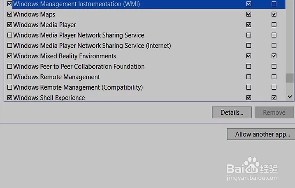Toggle Private checkbox for Network Sharing Service (Internet)
Viewport: 295px width, 188px height.
pyautogui.click(x=249, y=46)
